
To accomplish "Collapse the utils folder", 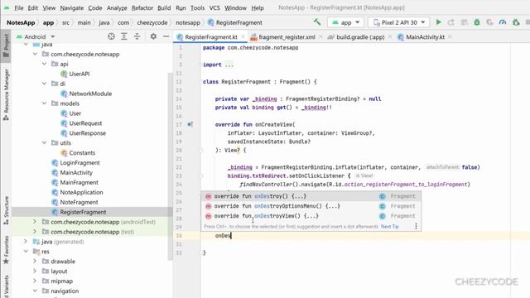I will point(44,143).
